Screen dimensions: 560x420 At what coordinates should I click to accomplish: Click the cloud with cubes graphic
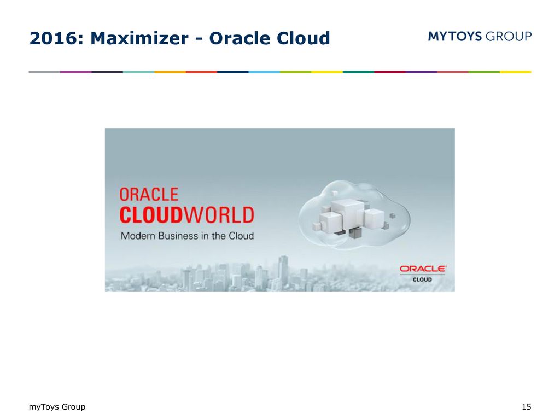tap(354, 214)
